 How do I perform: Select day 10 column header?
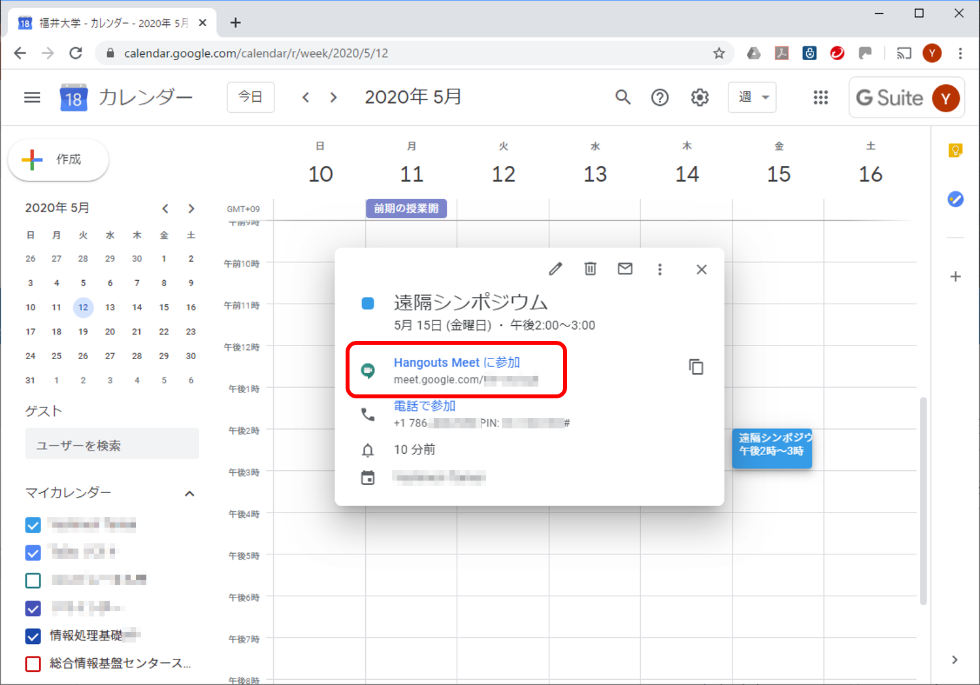point(320,174)
